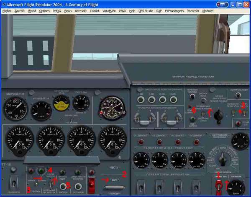Click the fourth engine red generator-failure lamp

coord(197,142)
